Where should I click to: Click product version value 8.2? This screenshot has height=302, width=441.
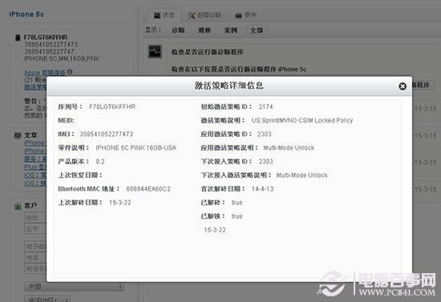click(x=100, y=162)
